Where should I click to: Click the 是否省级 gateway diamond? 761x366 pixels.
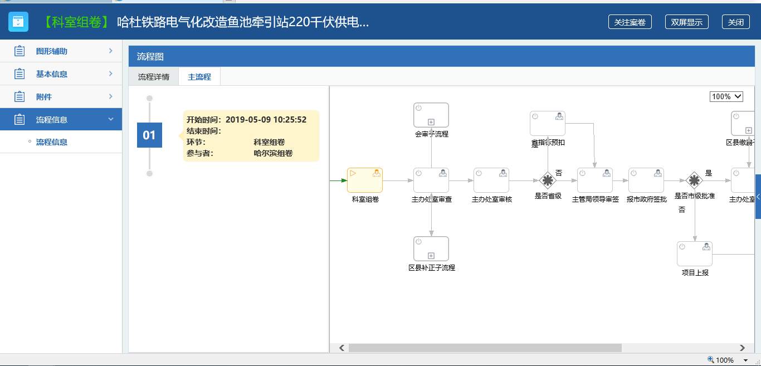pyautogui.click(x=548, y=180)
